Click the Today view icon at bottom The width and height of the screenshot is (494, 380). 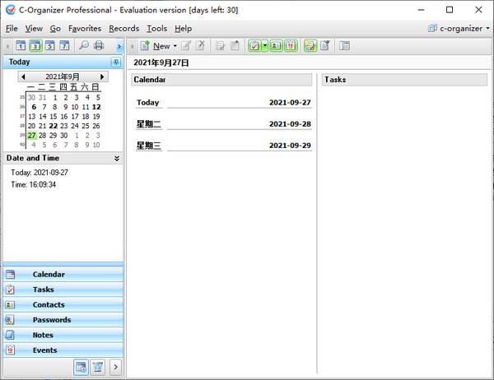point(81,367)
